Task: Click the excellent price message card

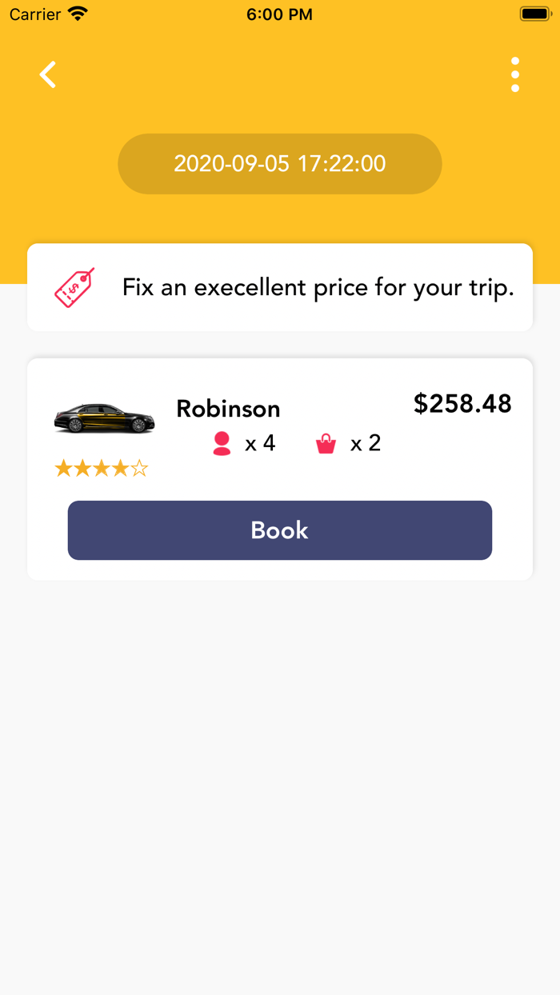Action: 279,286
